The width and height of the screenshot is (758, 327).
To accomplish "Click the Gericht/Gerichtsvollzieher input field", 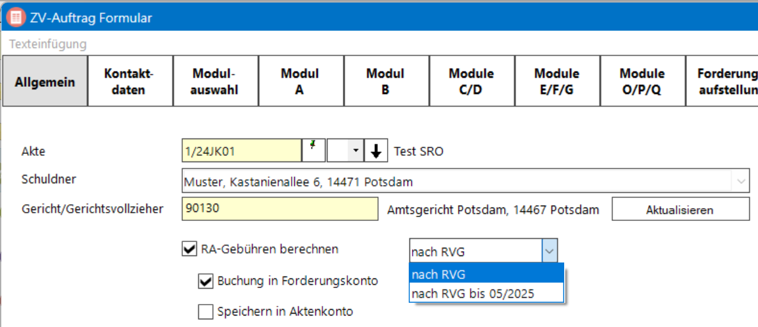I will pyautogui.click(x=280, y=209).
